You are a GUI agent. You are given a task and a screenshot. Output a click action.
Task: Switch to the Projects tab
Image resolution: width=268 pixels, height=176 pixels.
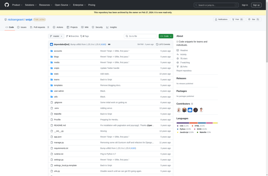tap(72, 27)
